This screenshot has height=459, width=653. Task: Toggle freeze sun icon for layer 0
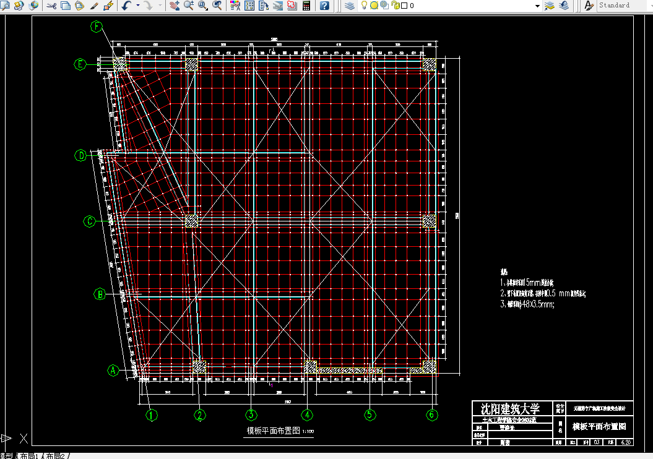coord(374,6)
